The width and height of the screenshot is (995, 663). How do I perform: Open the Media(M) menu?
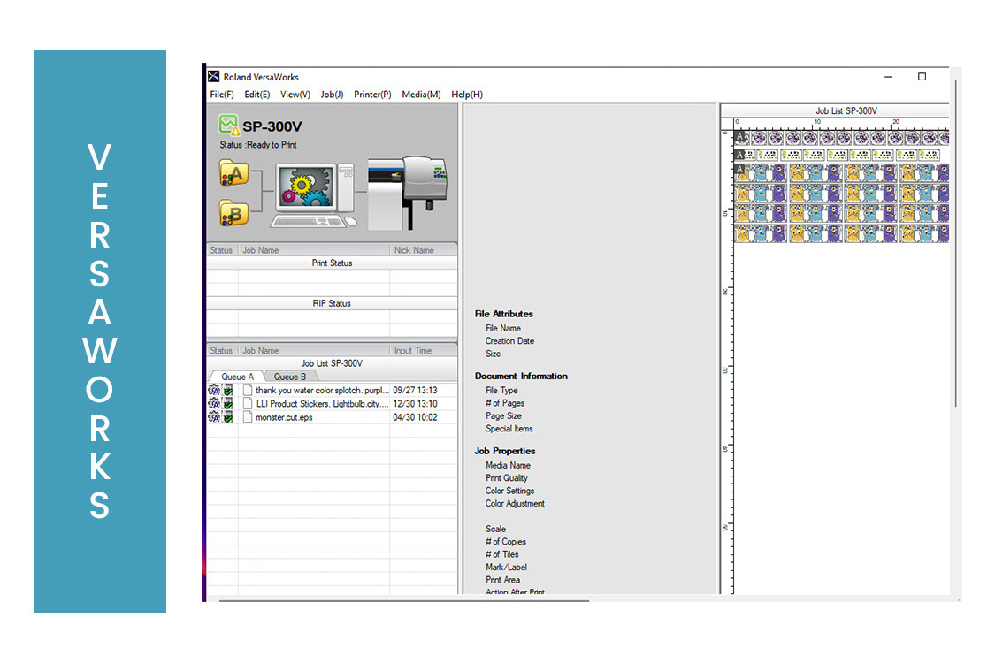tap(421, 95)
